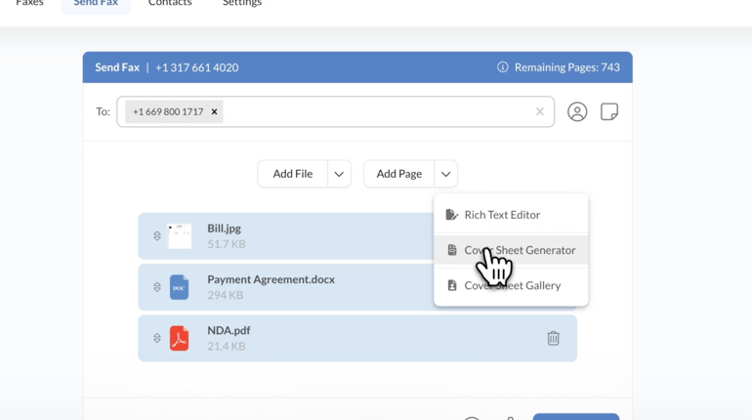Select the Payment Agreement.docx file name
Image resolution: width=752 pixels, height=420 pixels.
click(x=271, y=279)
